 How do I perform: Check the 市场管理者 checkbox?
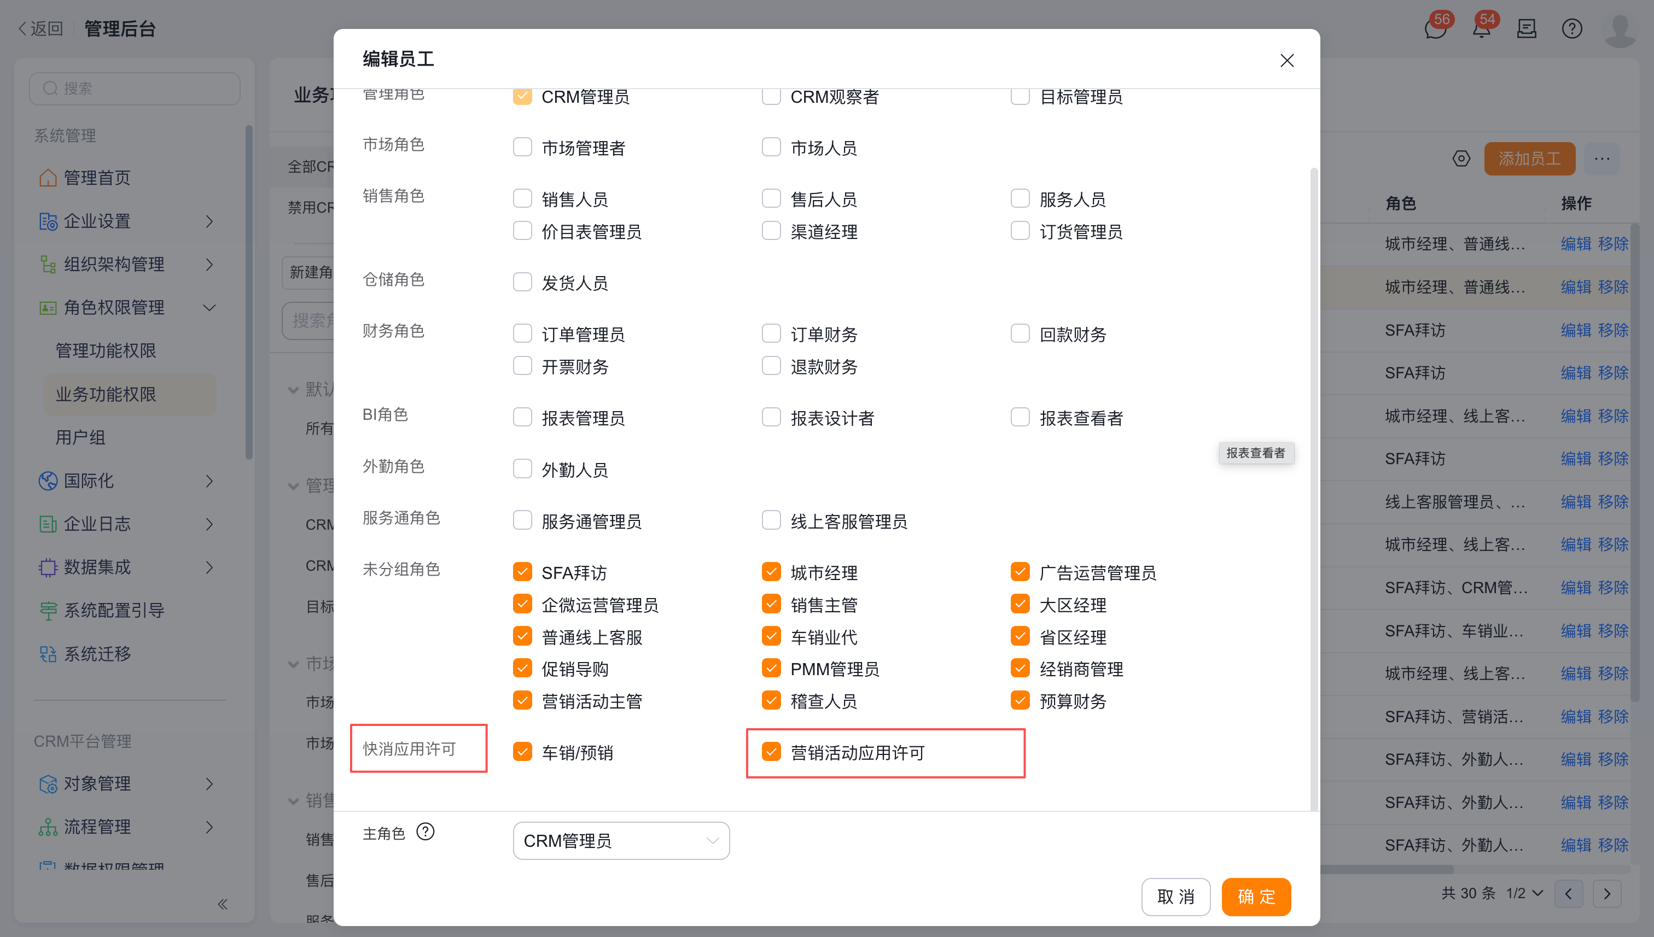pyautogui.click(x=522, y=147)
